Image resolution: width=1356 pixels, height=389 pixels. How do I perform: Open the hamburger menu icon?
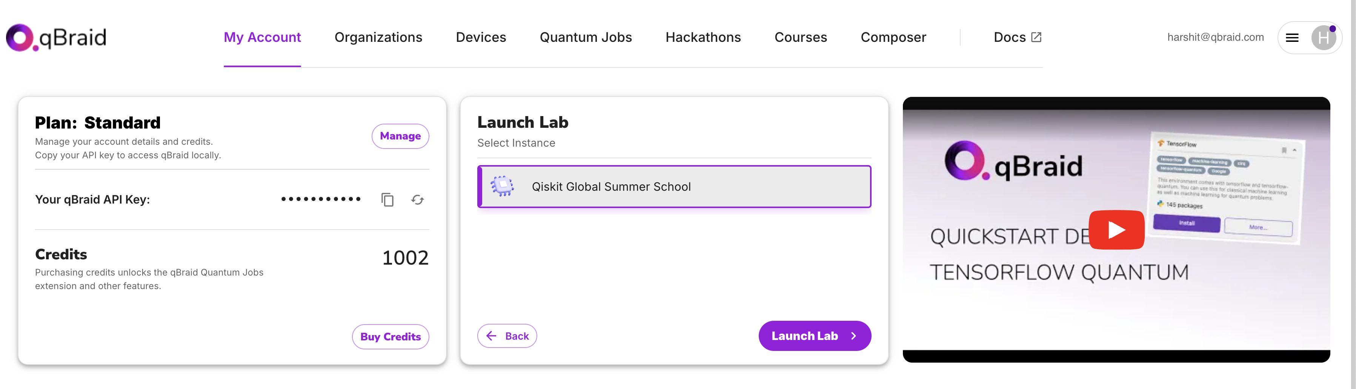pyautogui.click(x=1292, y=38)
